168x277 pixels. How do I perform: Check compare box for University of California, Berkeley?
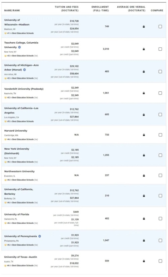pos(160,196)
